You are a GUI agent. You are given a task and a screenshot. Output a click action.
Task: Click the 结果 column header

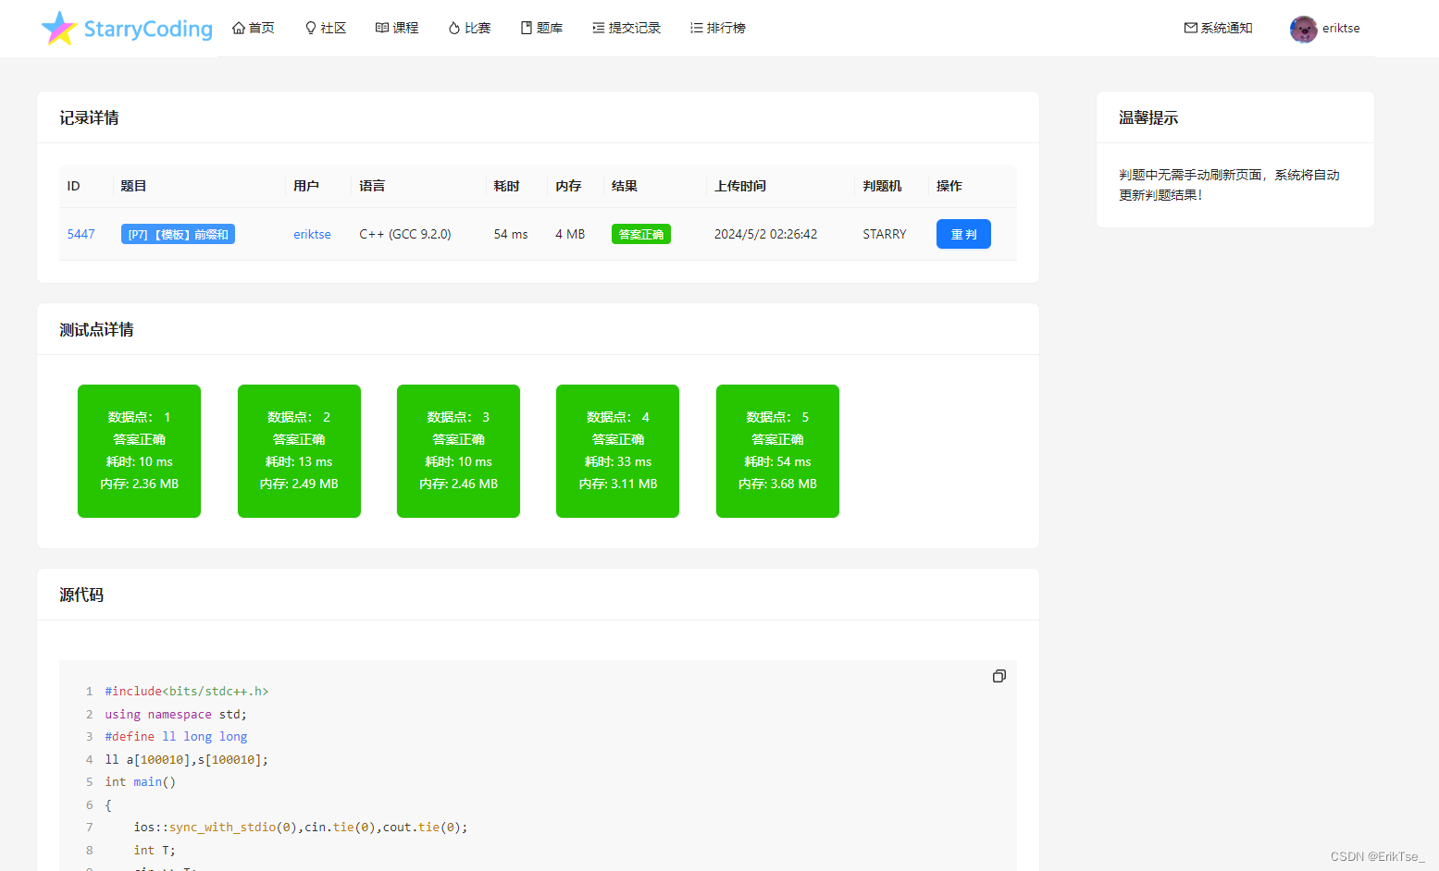[625, 186]
